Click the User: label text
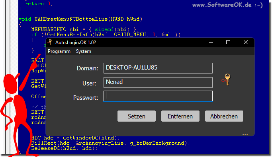This screenshot has width=272, height=157. click(x=89, y=83)
